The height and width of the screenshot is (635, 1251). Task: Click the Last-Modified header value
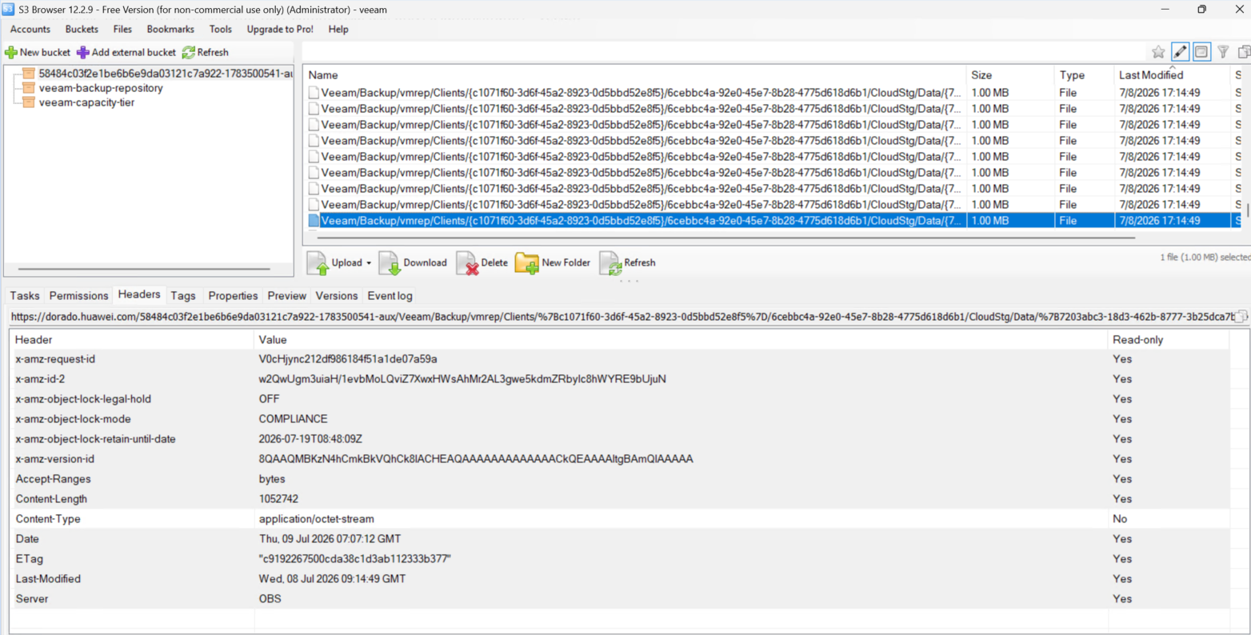click(332, 579)
